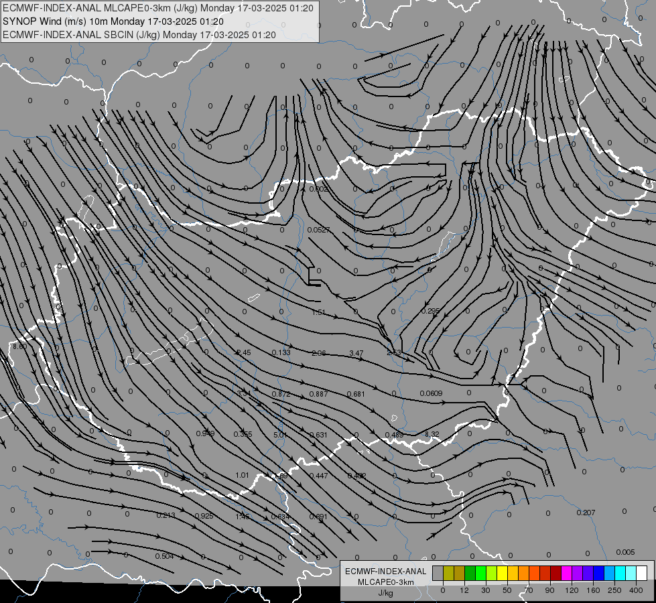Image resolution: width=656 pixels, height=603 pixels.
Task: Click the map value 0.295
Action: coord(430,311)
